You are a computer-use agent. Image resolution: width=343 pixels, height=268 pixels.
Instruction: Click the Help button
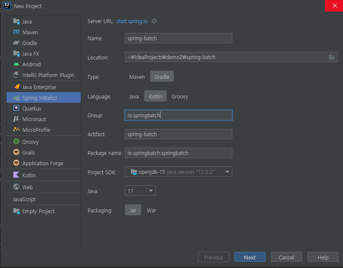pos(323,257)
